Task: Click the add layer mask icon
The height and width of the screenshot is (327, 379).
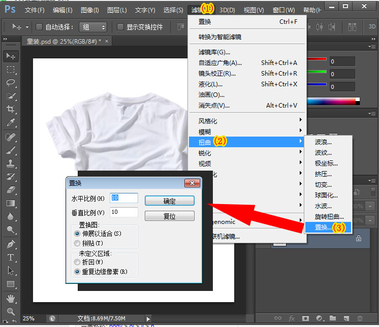Action: 305,318
